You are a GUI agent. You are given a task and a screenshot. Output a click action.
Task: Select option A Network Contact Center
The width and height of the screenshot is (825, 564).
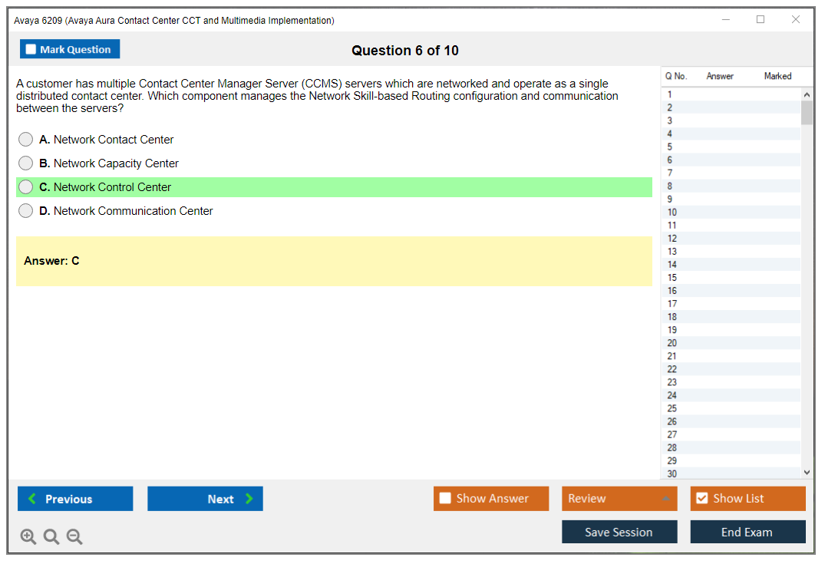click(x=26, y=140)
